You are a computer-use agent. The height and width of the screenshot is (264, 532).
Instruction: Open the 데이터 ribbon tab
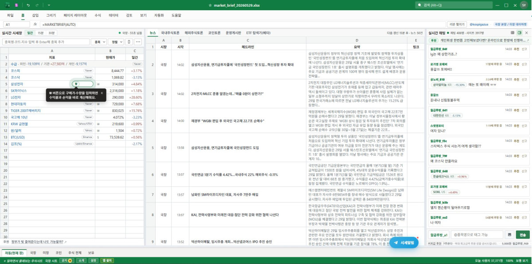click(113, 15)
